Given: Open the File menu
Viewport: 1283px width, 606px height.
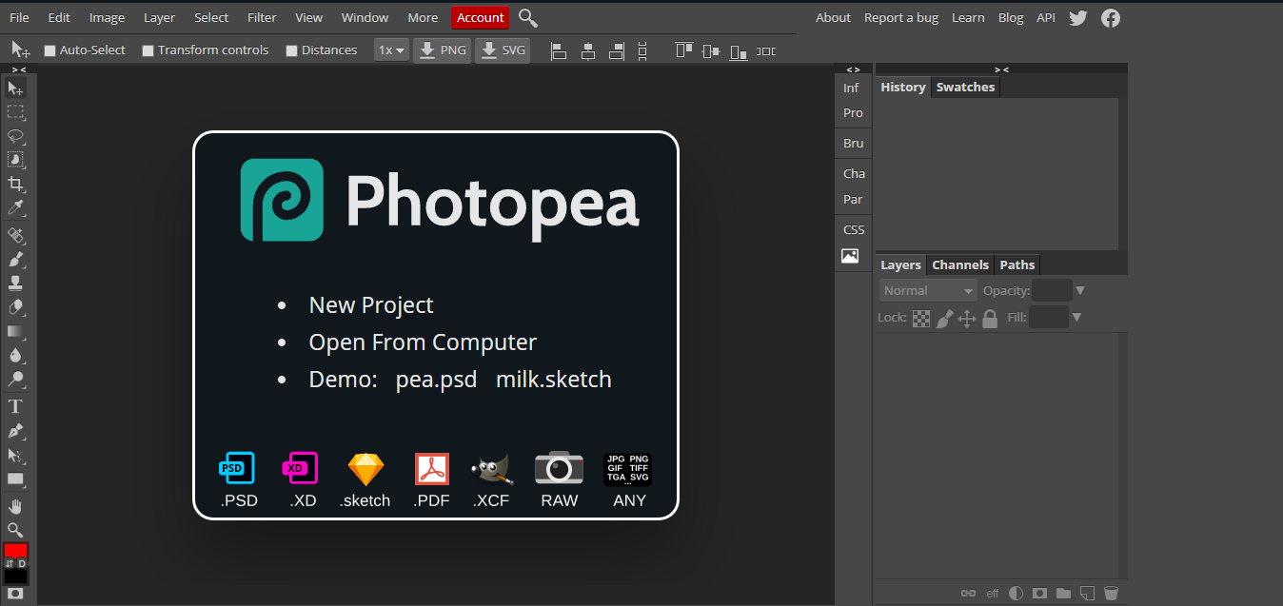Looking at the screenshot, I should (19, 18).
